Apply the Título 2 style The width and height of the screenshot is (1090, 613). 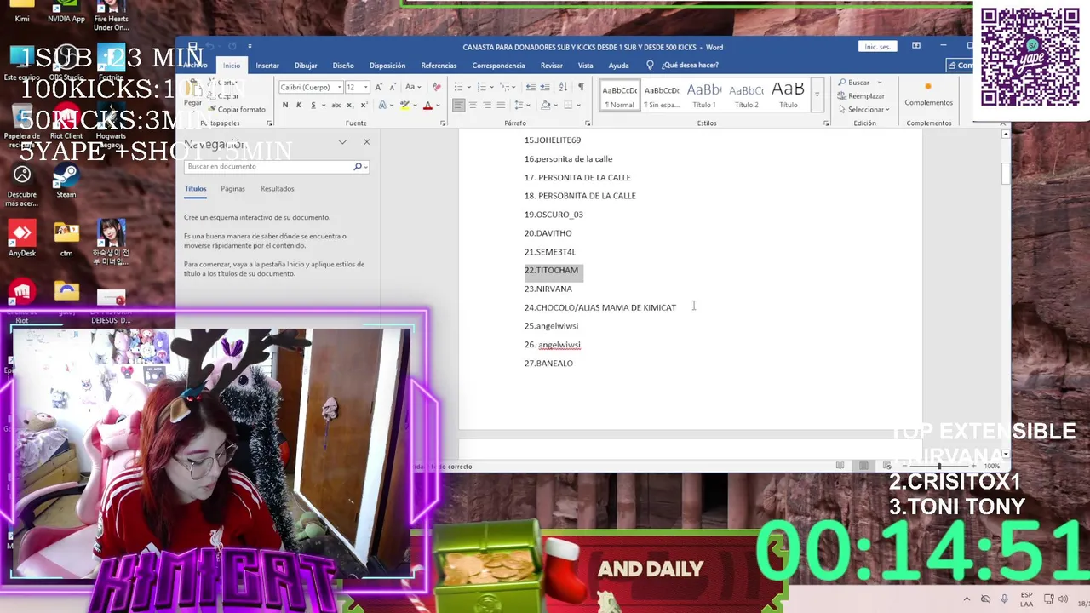pos(746,95)
